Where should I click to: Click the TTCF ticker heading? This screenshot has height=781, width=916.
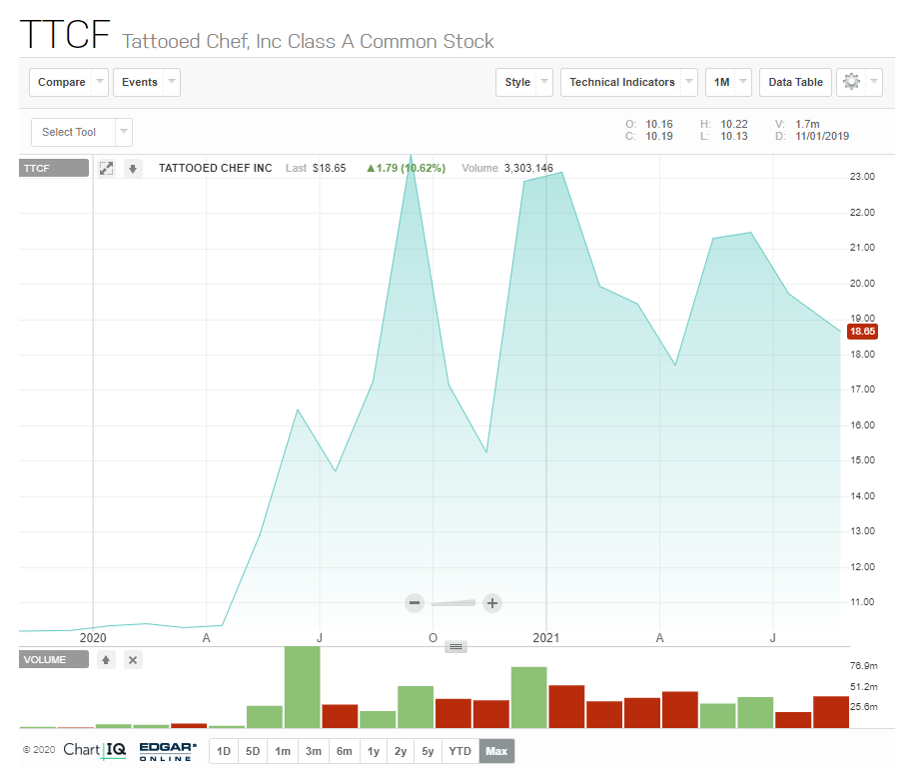tap(65, 35)
